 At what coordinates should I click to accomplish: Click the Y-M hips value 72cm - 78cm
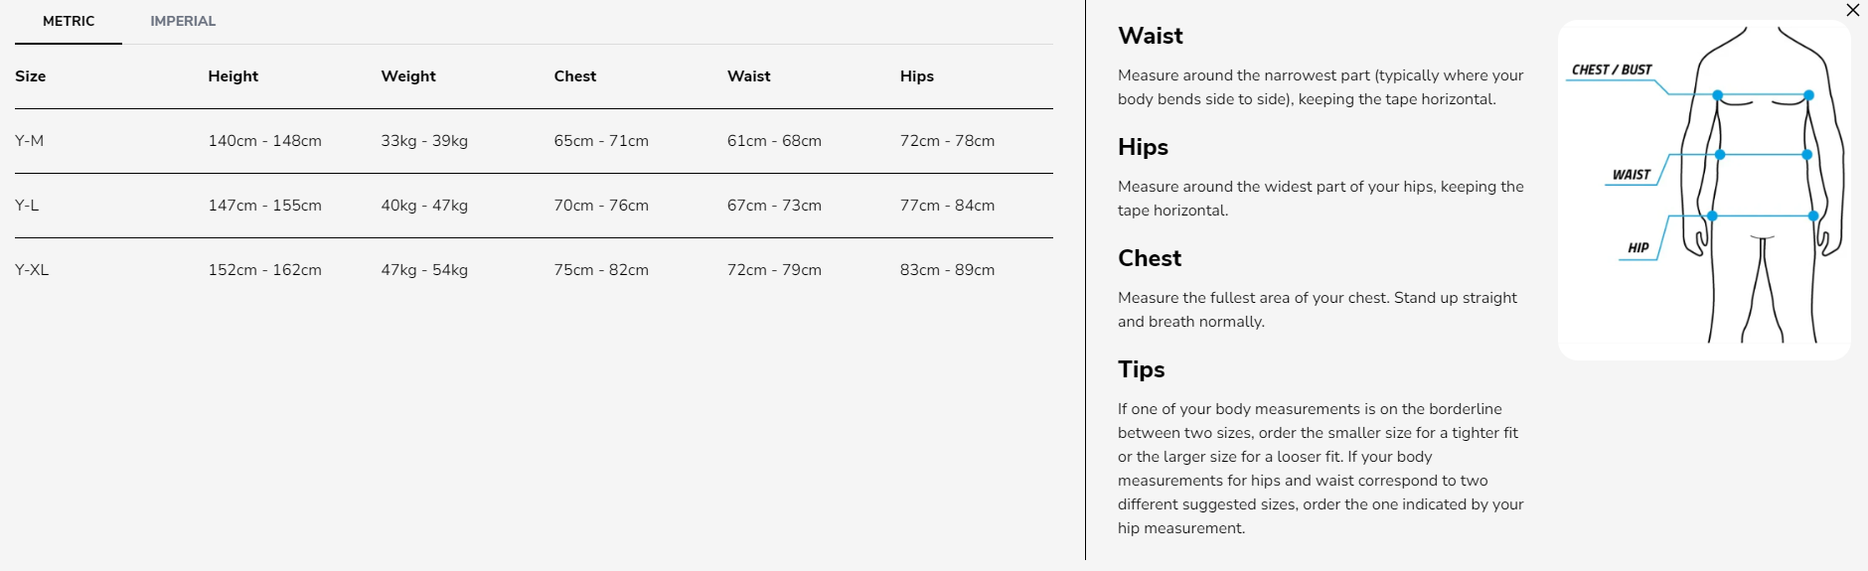(947, 141)
